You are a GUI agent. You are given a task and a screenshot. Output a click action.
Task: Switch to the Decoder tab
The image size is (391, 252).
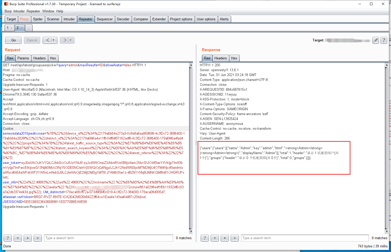pos(123,19)
